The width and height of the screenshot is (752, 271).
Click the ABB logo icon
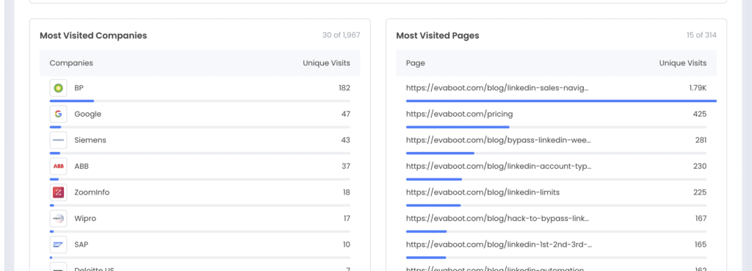[x=59, y=167]
